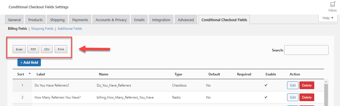Delete the Do You Have Referrers field

click(x=307, y=85)
